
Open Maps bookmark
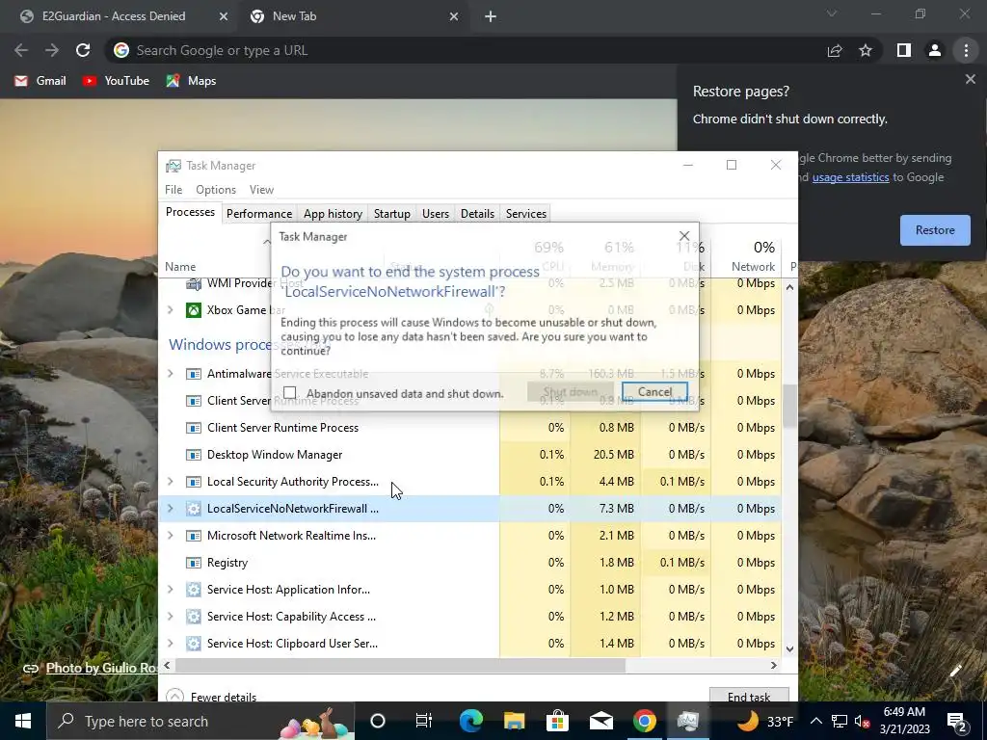pyautogui.click(x=192, y=81)
